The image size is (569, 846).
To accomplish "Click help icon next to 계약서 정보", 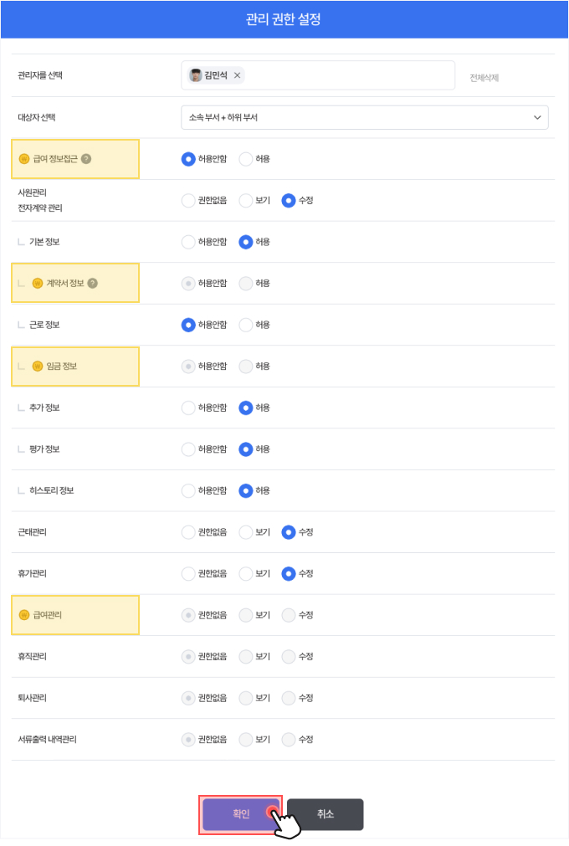I will point(93,283).
